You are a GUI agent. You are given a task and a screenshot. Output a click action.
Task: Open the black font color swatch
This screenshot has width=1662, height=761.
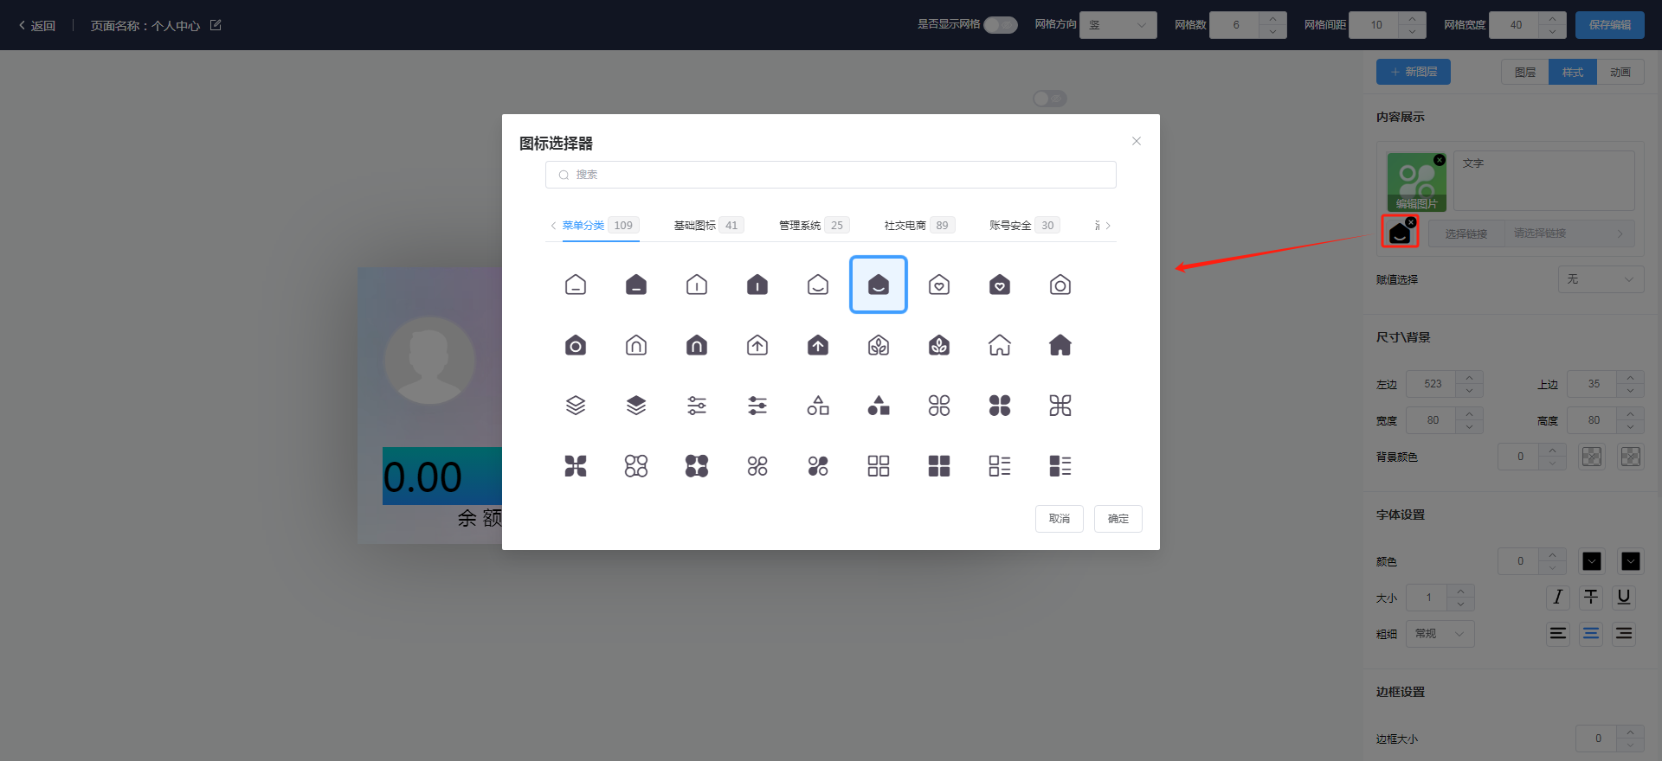tap(1591, 561)
